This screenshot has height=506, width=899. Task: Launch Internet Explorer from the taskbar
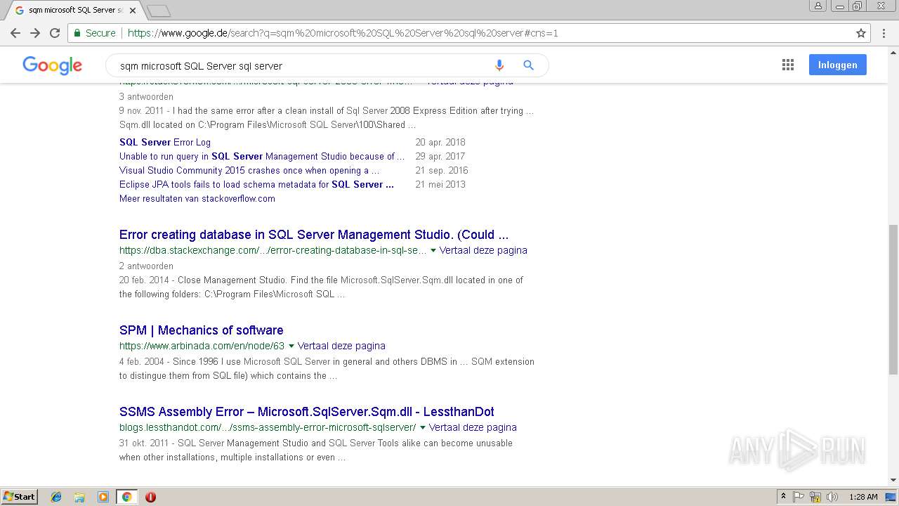57,497
